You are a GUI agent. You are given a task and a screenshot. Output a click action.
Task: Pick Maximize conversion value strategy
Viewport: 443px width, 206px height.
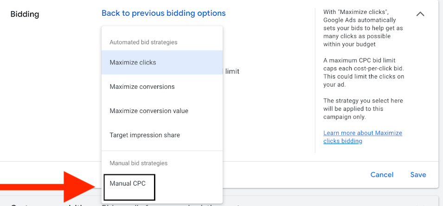[x=148, y=111]
